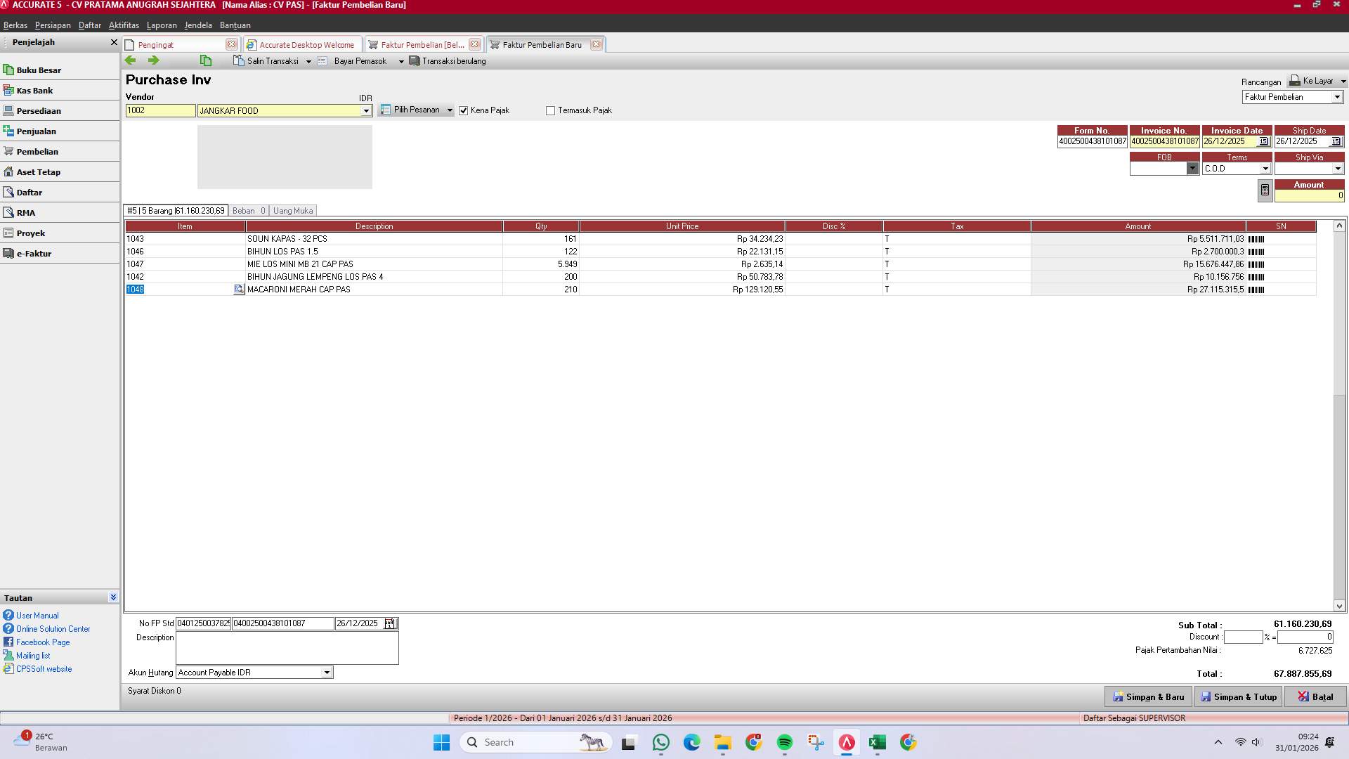Expand the Ship Via dropdown

pyautogui.click(x=1338, y=168)
